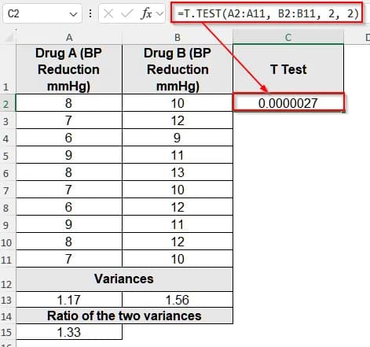Click cell A7 with value 7

[x=69, y=190]
